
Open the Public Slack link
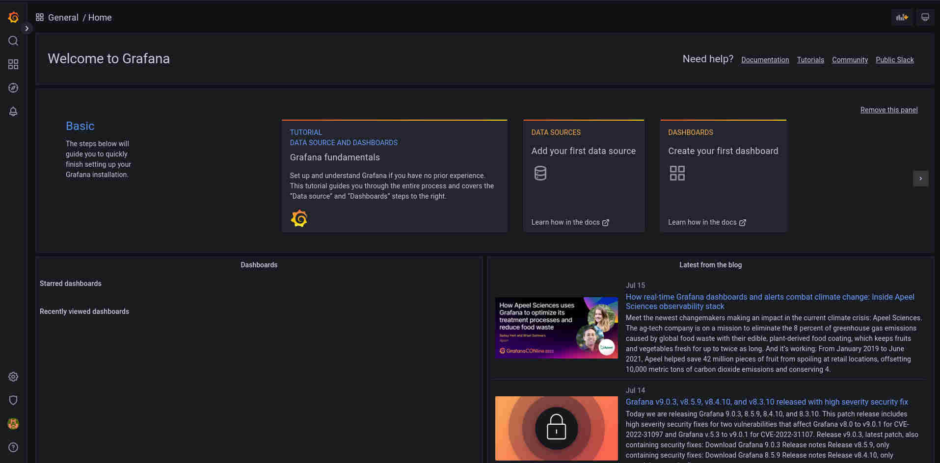pyautogui.click(x=894, y=60)
